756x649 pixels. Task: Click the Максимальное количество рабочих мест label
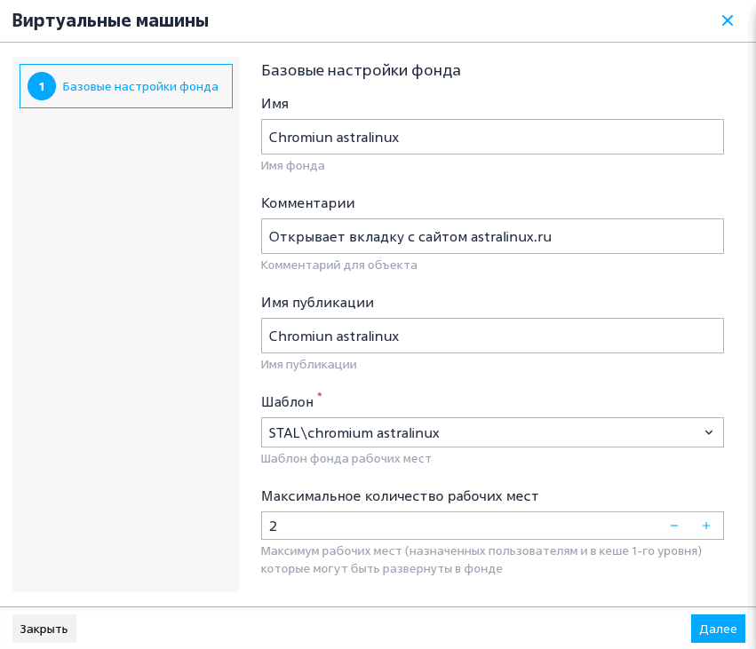pos(400,496)
